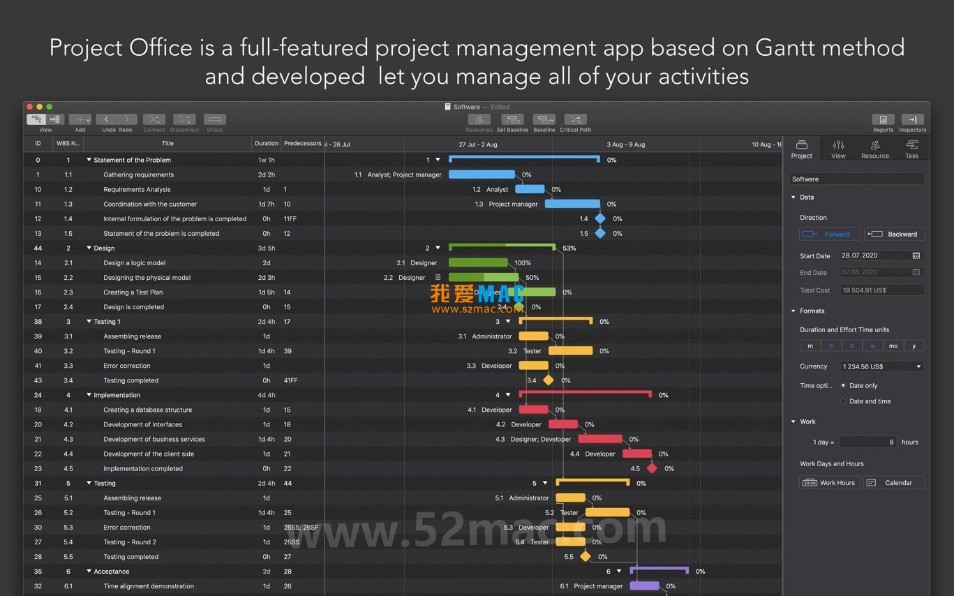This screenshot has width=954, height=596.
Task: Collapse the Design task group
Action: click(x=89, y=248)
